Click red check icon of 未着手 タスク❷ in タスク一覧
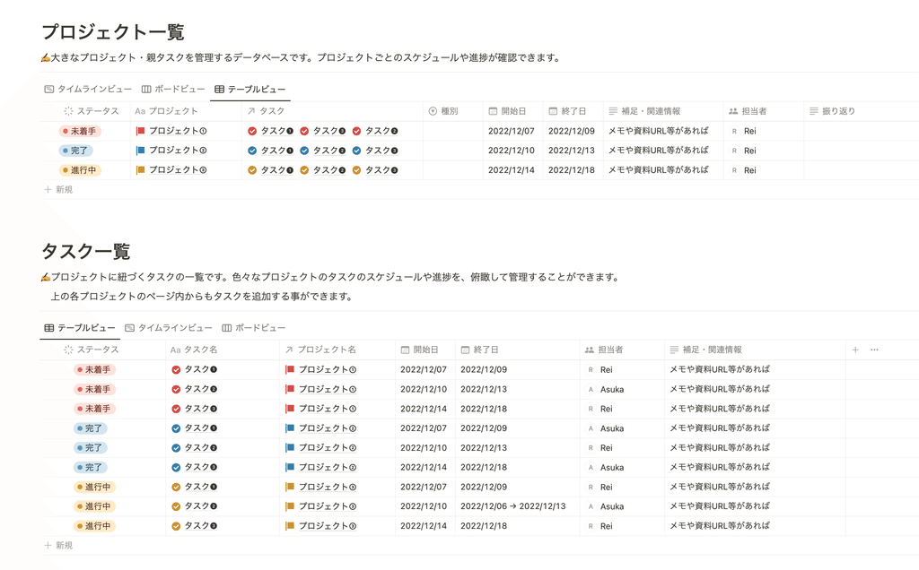This screenshot has height=570, width=919. coord(176,389)
